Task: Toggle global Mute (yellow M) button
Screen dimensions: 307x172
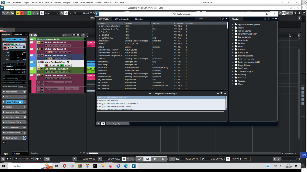Action: click(x=17, y=13)
